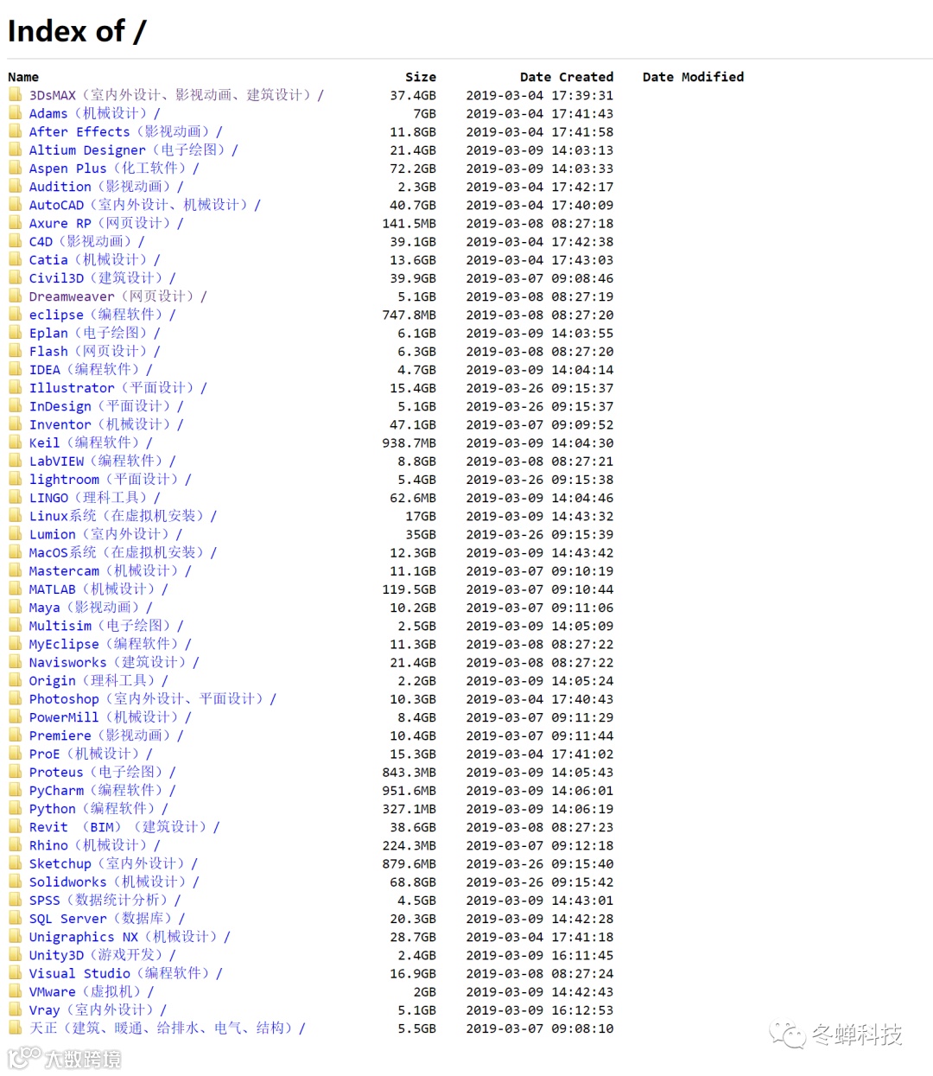This screenshot has height=1076, width=933.
Task: Go to Mastercam (机械设计) directory
Action: pos(110,570)
